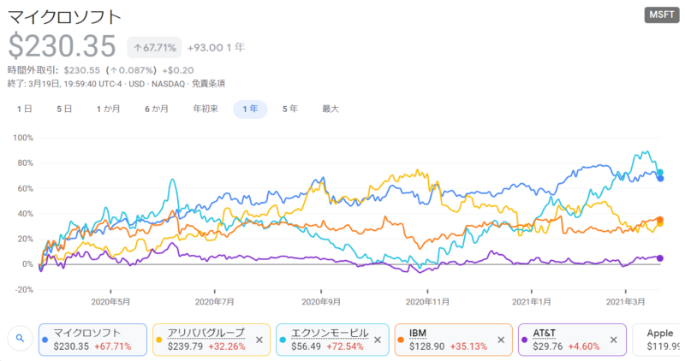The image size is (685, 361).
Task: Click the $230.35 main price
Action: coord(62,46)
